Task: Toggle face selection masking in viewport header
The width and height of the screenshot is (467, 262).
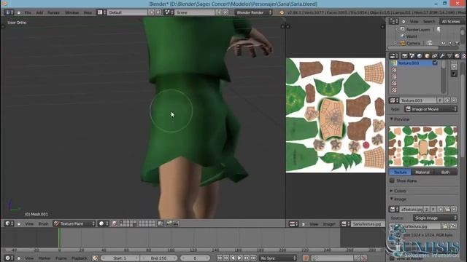Action: [x=115, y=223]
